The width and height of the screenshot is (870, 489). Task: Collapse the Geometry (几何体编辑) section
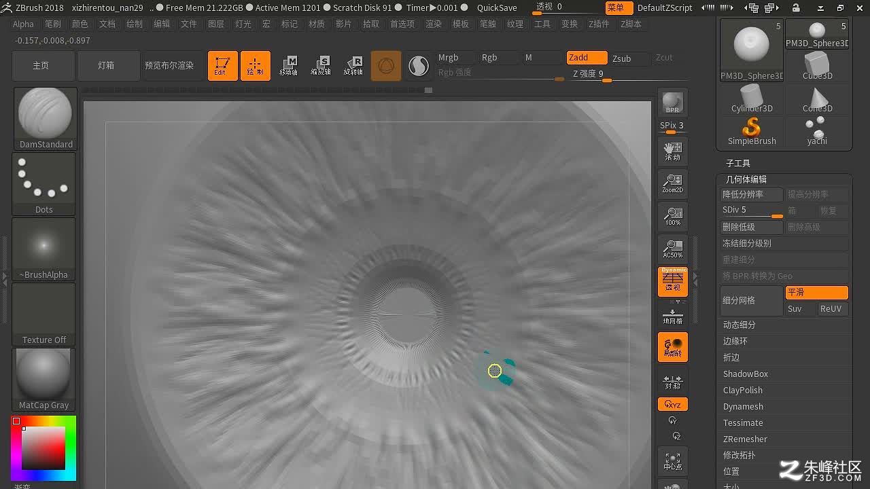pyautogui.click(x=746, y=179)
